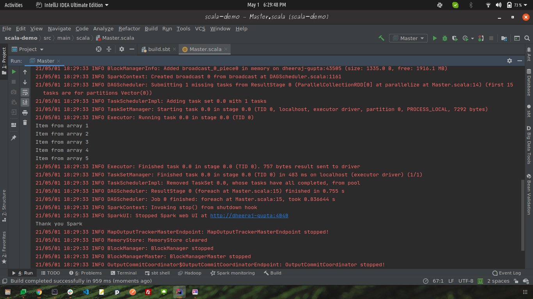Click scroll up arrow in Run panel
The width and height of the screenshot is (533, 299).
[x=25, y=72]
